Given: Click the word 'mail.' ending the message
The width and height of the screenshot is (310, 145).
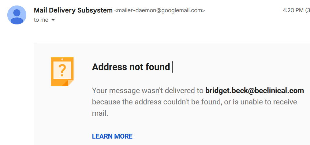Looking at the screenshot, I should [x=100, y=114].
